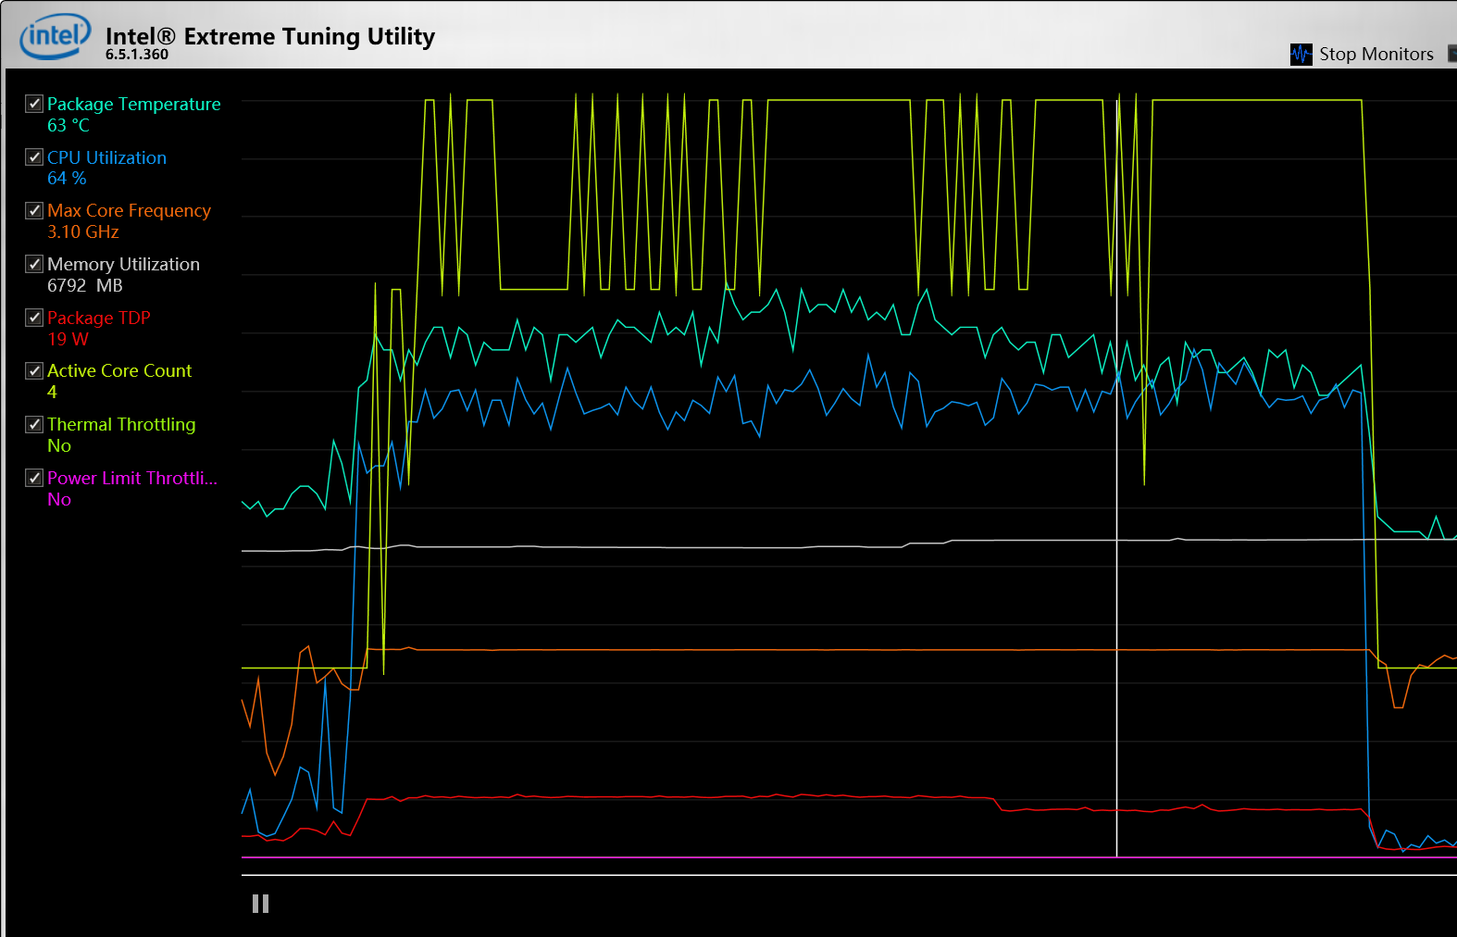Toggle the Memory Utilization checkbox

[x=34, y=264]
